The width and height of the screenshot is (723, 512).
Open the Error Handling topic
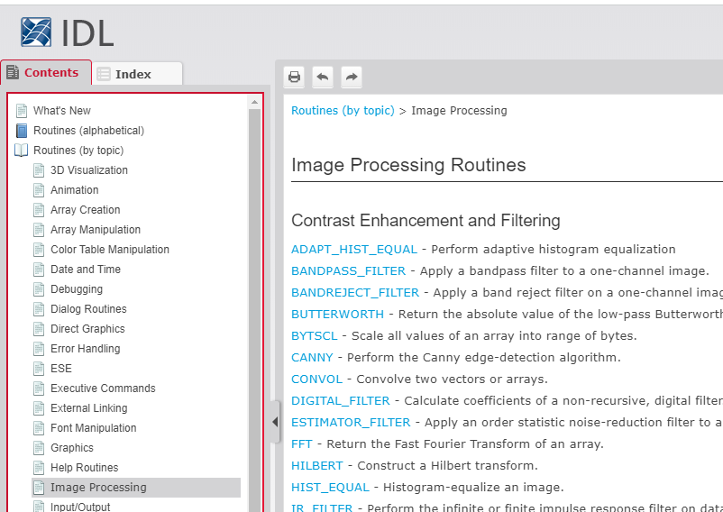(x=86, y=349)
